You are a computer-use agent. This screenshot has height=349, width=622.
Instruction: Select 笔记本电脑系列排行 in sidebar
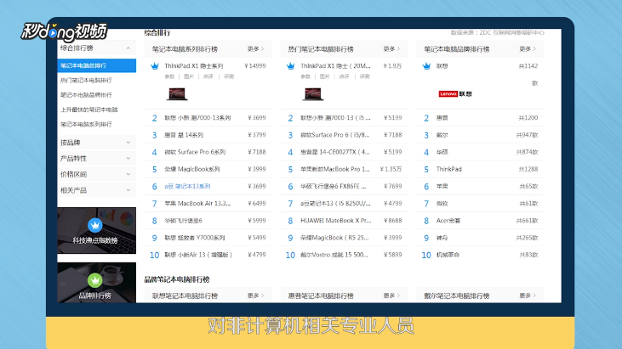pyautogui.click(x=86, y=124)
